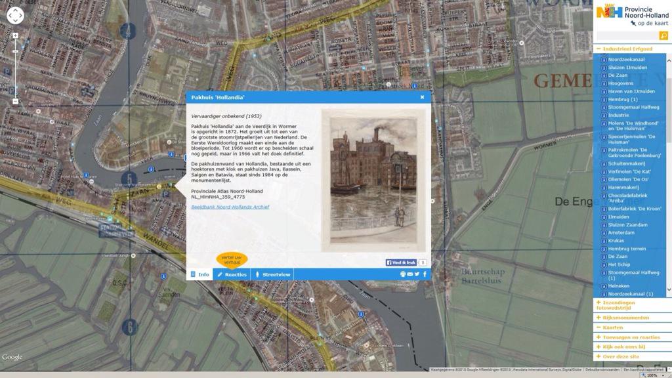Click info icon beside Het Schip
Viewport: 672px width, 378px height.
coord(604,265)
